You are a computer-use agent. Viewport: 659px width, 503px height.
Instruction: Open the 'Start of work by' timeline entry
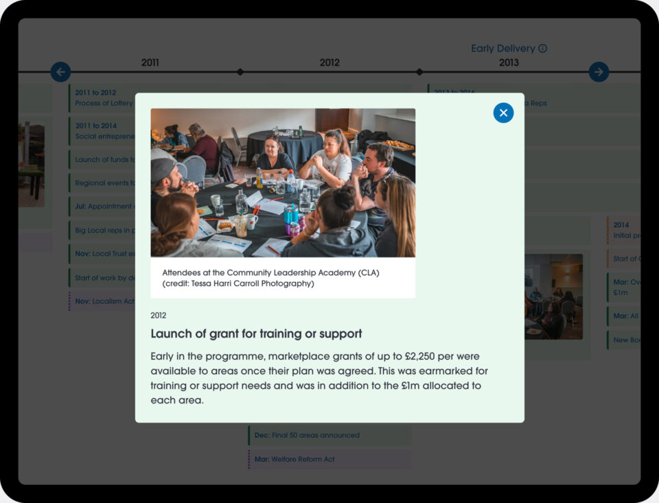[x=103, y=278]
